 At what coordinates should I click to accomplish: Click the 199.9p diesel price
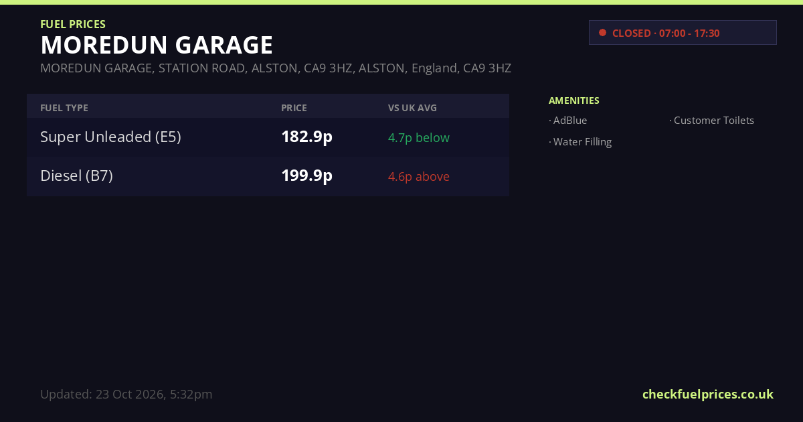click(x=306, y=175)
